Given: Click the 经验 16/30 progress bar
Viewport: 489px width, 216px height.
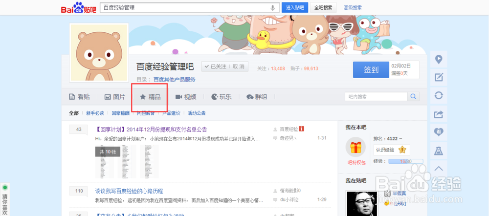Looking at the screenshot, I should [x=406, y=161].
